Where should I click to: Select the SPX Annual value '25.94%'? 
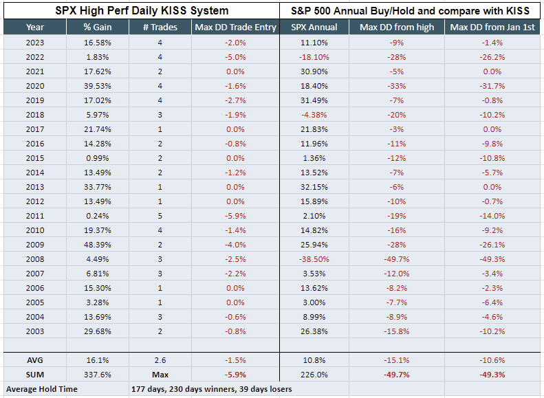(x=314, y=245)
